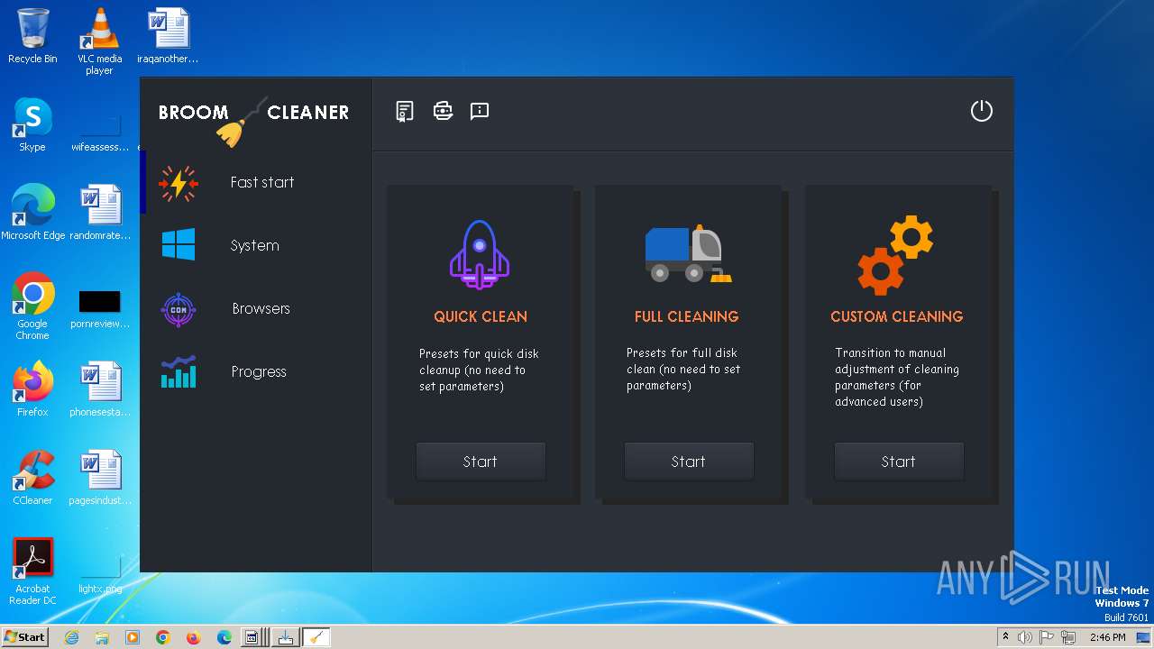Open the volume speaker tray icon
Screen dimensions: 1154x649
[x=1025, y=637]
